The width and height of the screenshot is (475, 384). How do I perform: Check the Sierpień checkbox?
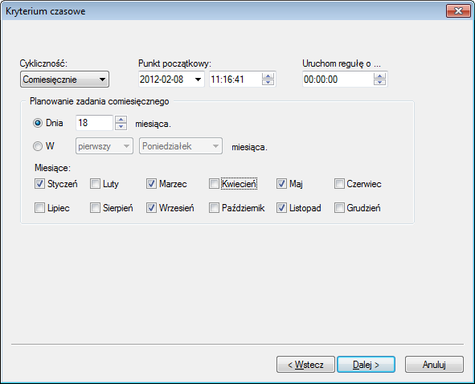click(95, 208)
